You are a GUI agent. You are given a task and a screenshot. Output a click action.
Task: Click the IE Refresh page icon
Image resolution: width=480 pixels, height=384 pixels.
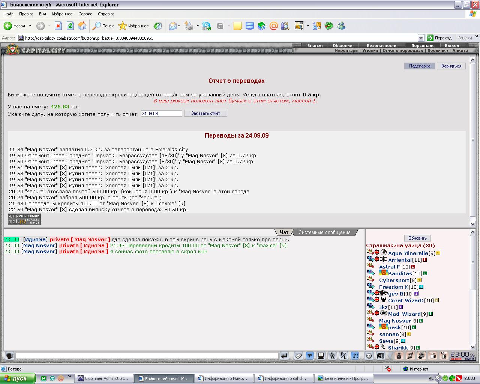coord(70,26)
